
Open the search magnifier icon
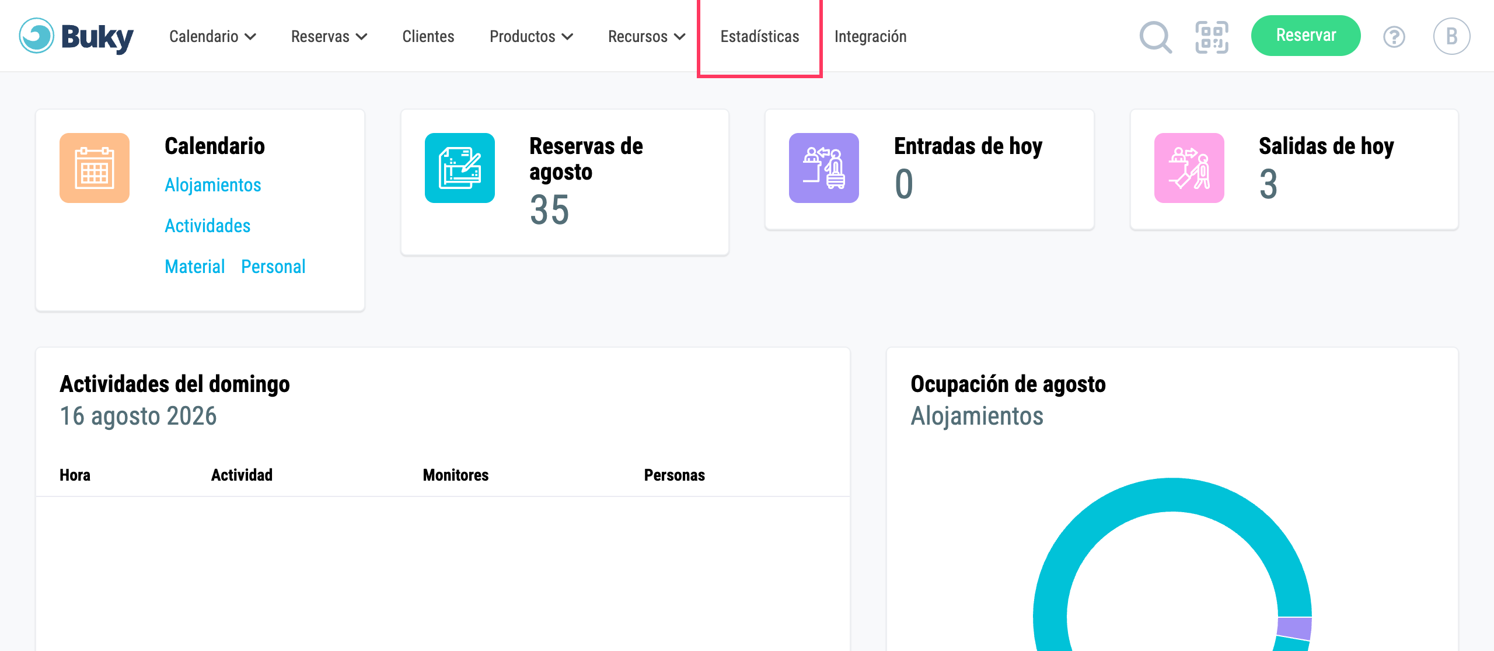[1156, 37]
